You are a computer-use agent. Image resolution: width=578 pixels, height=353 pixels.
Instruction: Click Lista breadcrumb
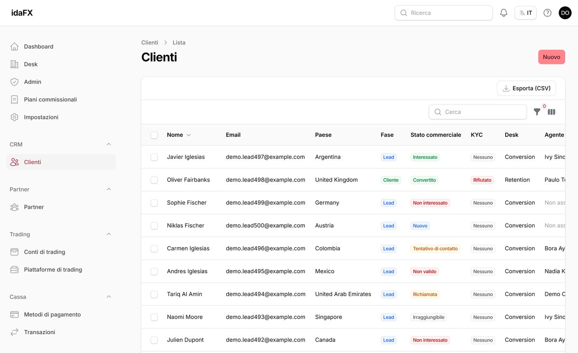click(179, 43)
